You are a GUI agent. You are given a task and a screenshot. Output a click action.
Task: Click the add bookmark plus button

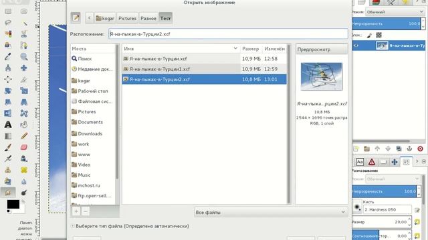click(76, 211)
